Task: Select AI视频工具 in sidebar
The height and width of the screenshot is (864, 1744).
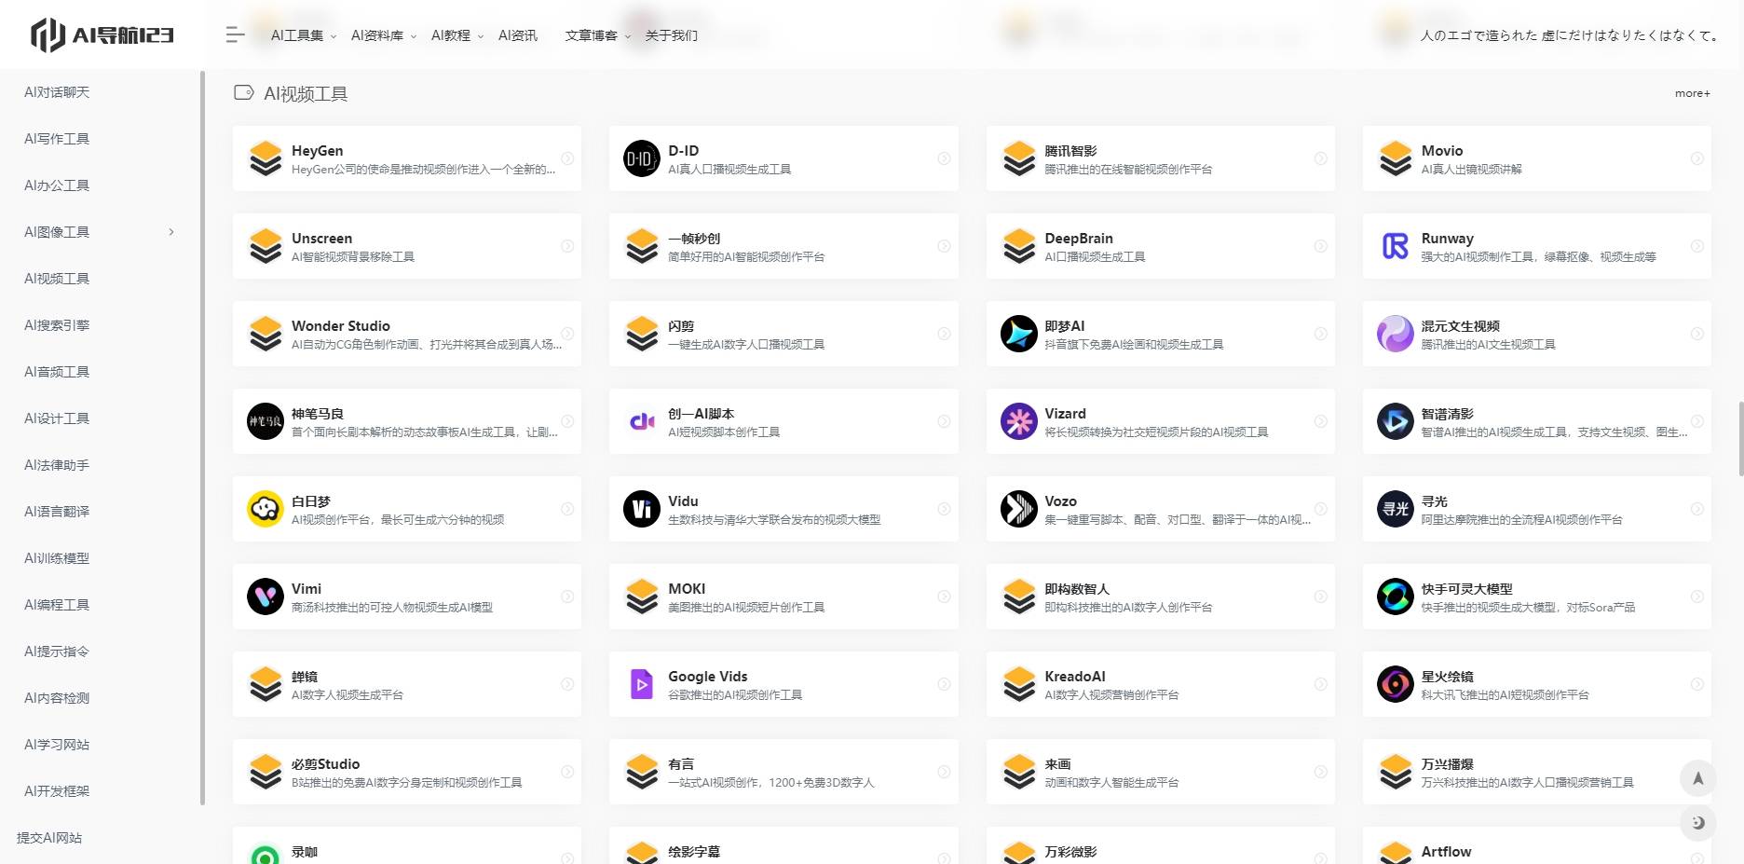Action: click(x=57, y=279)
